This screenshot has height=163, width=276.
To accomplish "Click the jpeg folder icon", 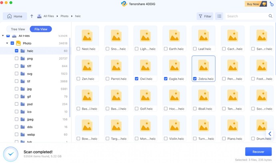I will point(22,119).
